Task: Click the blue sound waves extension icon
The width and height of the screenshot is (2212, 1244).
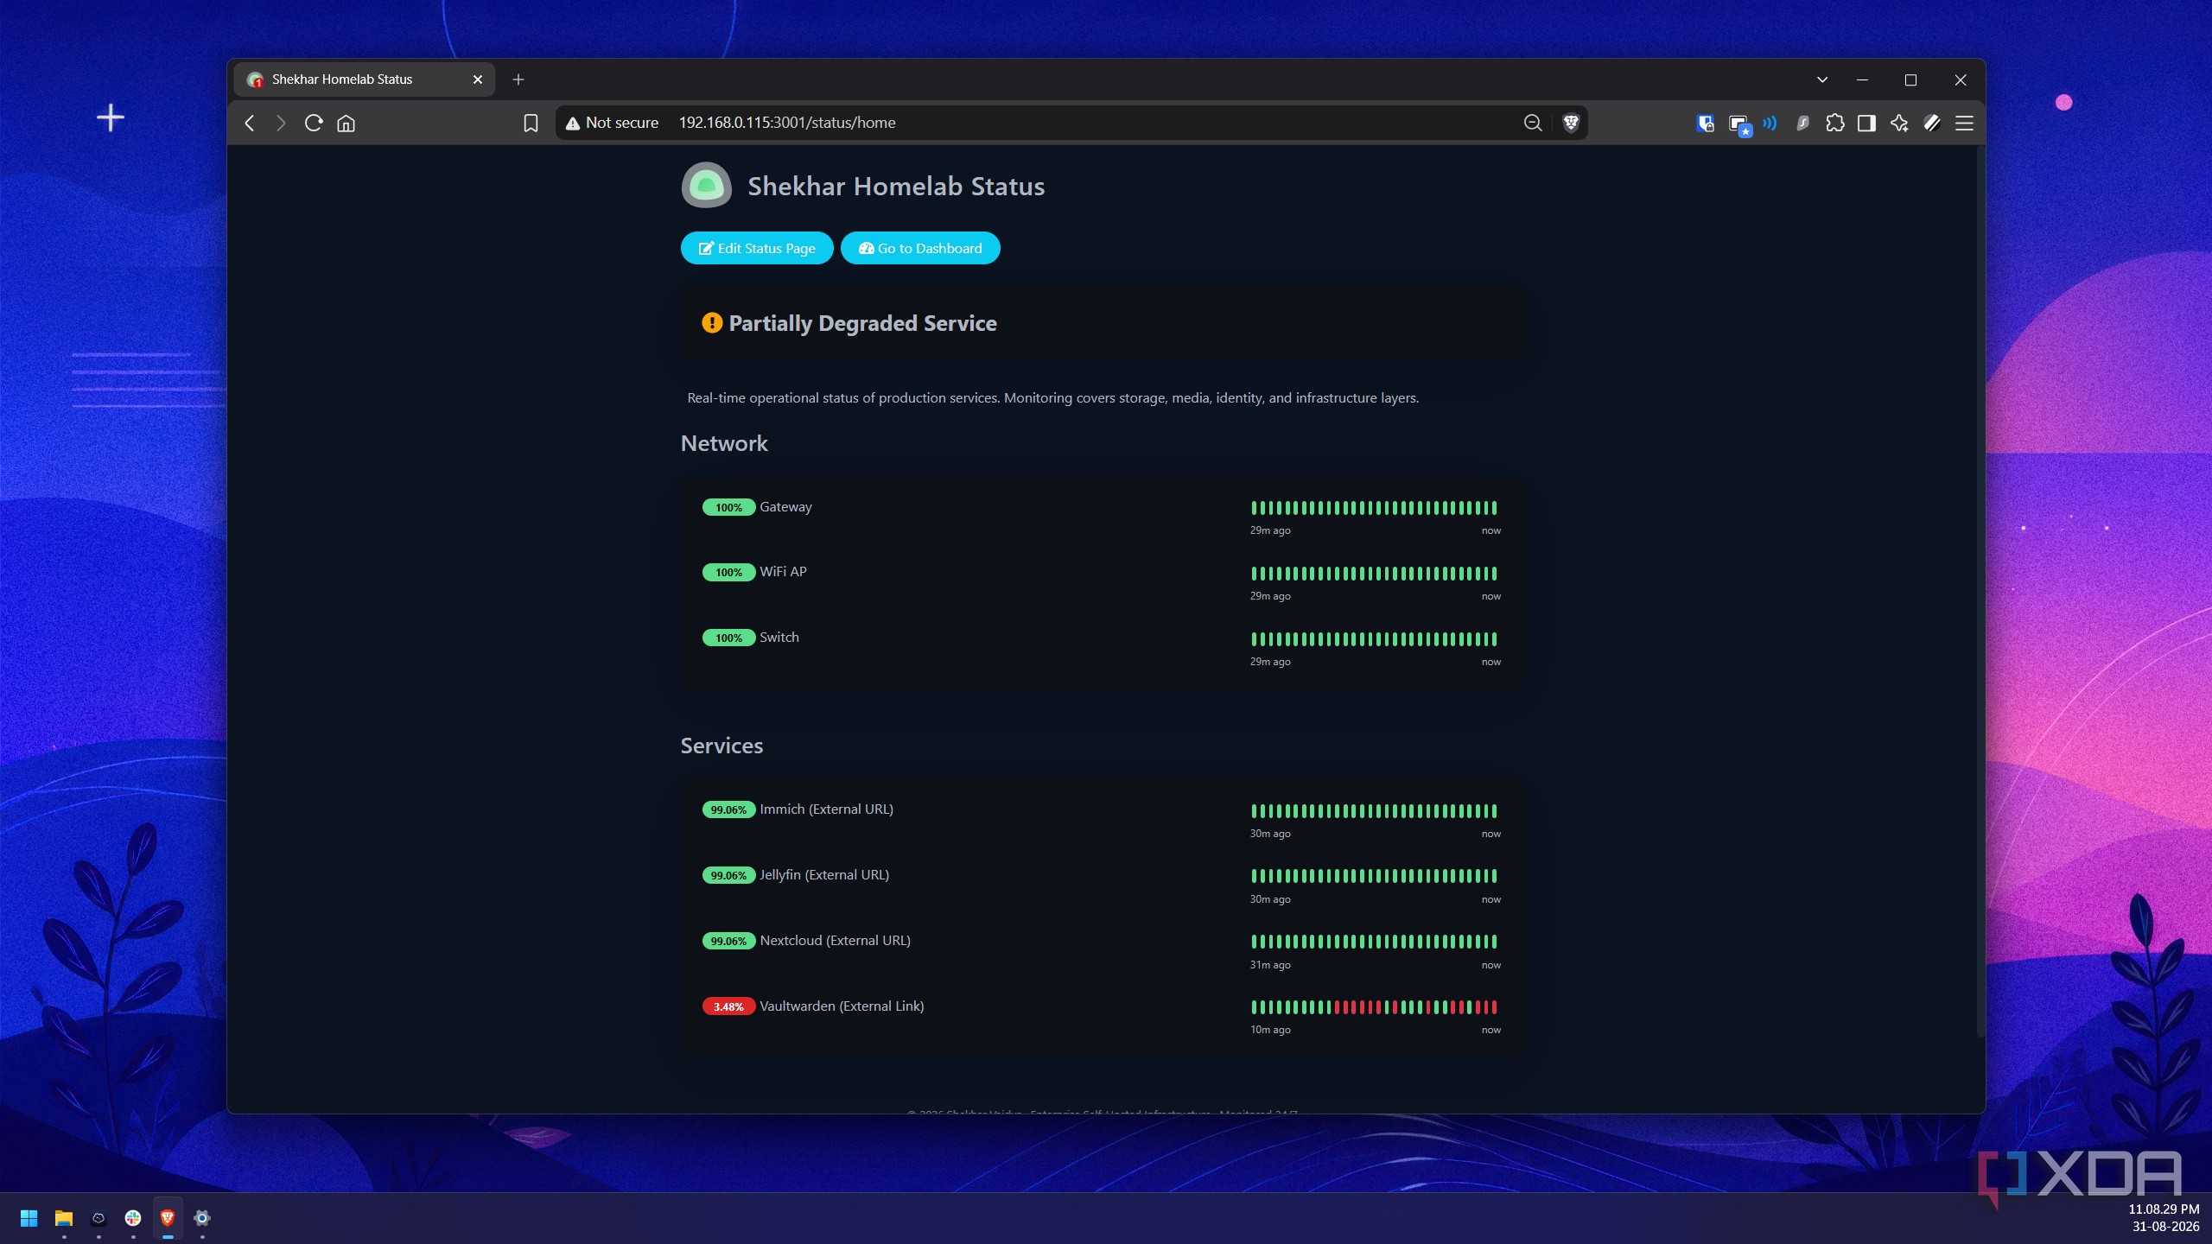Action: coord(1770,123)
